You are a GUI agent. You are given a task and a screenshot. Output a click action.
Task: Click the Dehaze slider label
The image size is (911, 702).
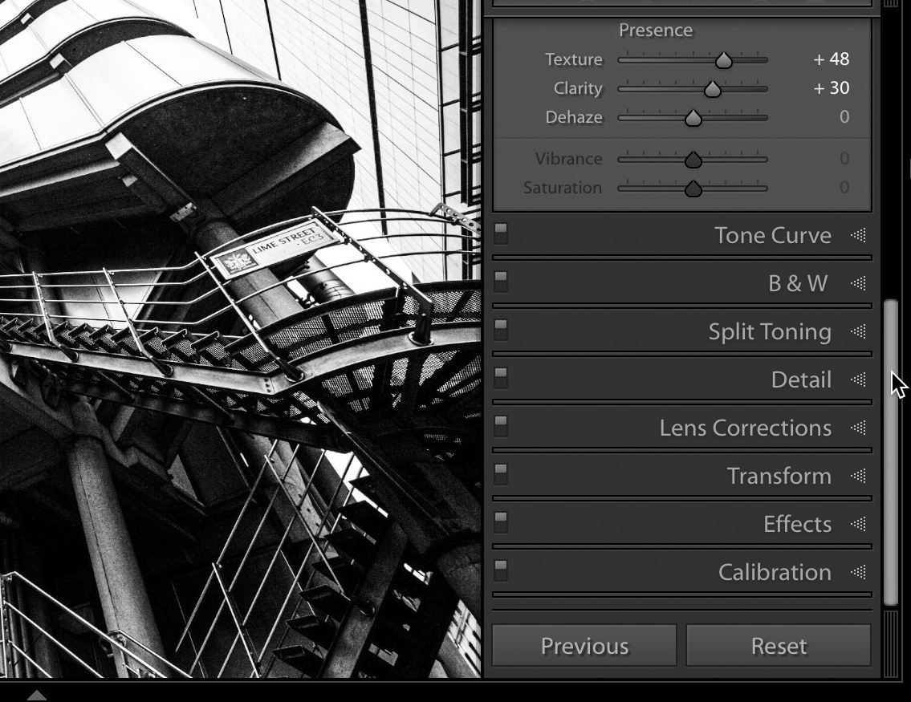[574, 117]
